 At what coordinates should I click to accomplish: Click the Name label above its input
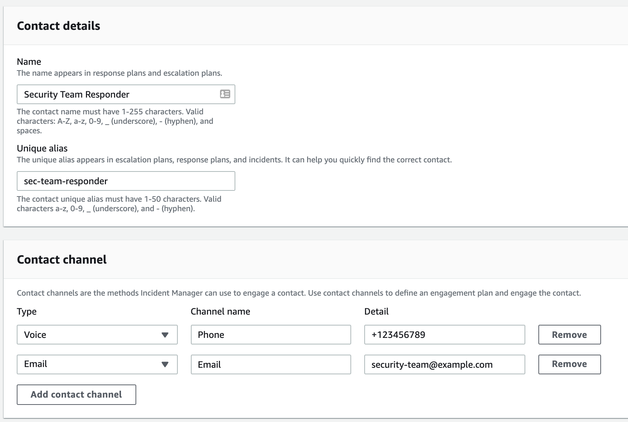coord(29,62)
